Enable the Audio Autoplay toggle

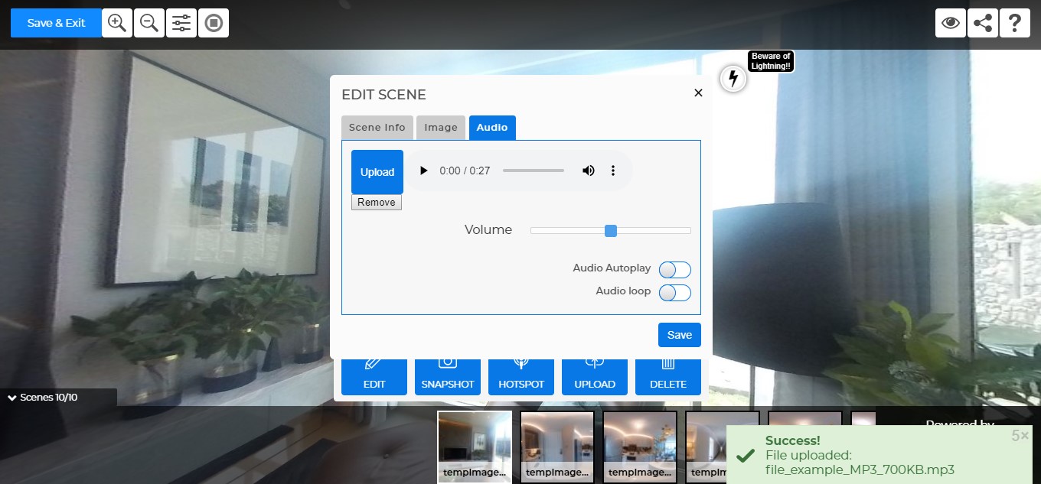pyautogui.click(x=675, y=270)
